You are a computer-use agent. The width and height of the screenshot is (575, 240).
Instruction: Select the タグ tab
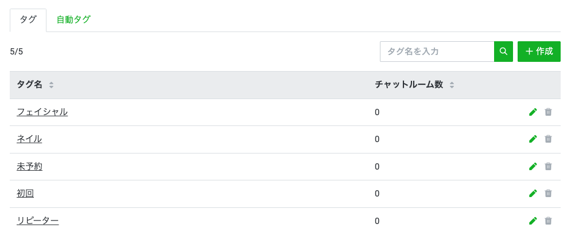pos(28,20)
